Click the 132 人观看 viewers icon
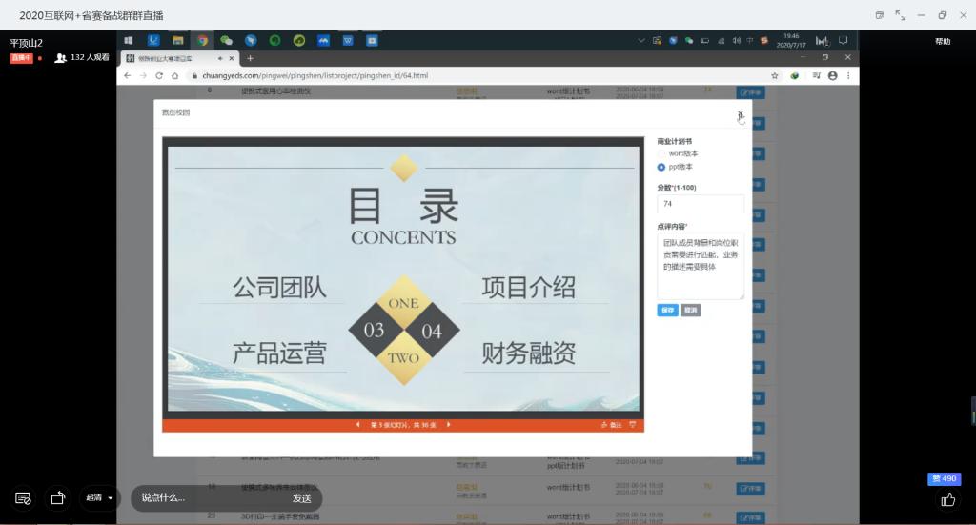The height and width of the screenshot is (525, 976). coord(60,58)
